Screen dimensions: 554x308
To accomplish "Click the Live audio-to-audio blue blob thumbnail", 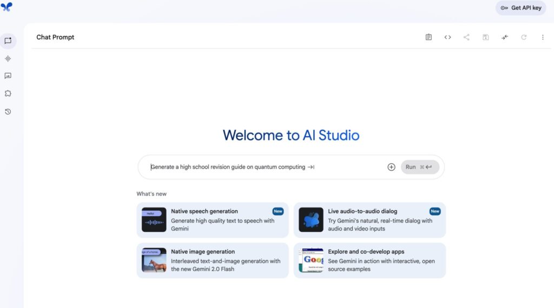I will 311,220.
